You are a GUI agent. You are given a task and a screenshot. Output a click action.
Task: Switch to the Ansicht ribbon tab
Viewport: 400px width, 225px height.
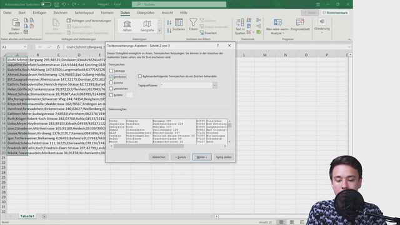[167, 12]
